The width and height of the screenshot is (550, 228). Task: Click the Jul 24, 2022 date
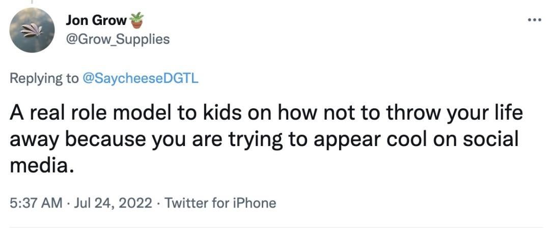[113, 203]
